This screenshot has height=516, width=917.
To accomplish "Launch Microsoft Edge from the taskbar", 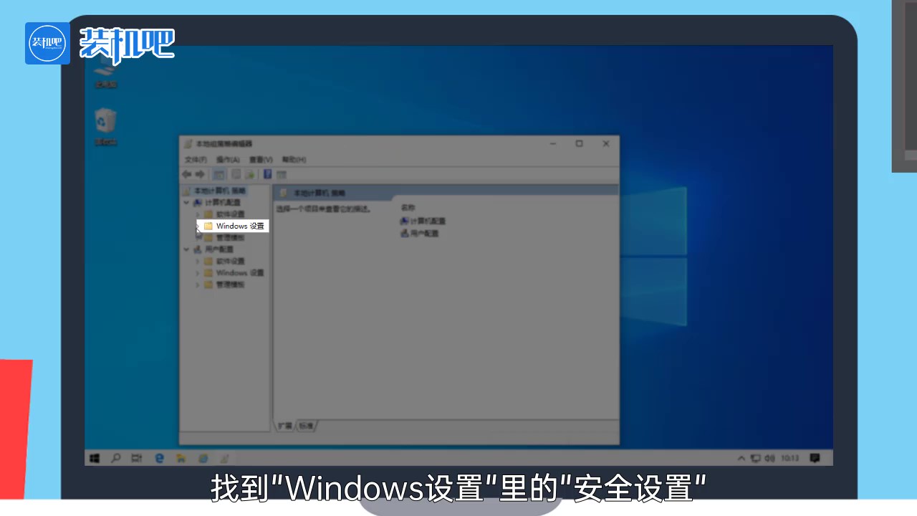I will 159,457.
